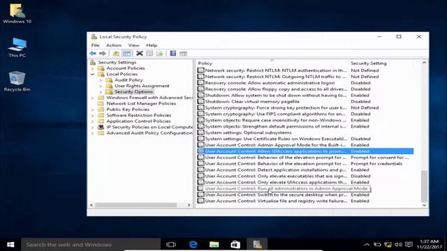
Task: Expand the Software Restriction Policies node
Action: [x=92, y=116]
